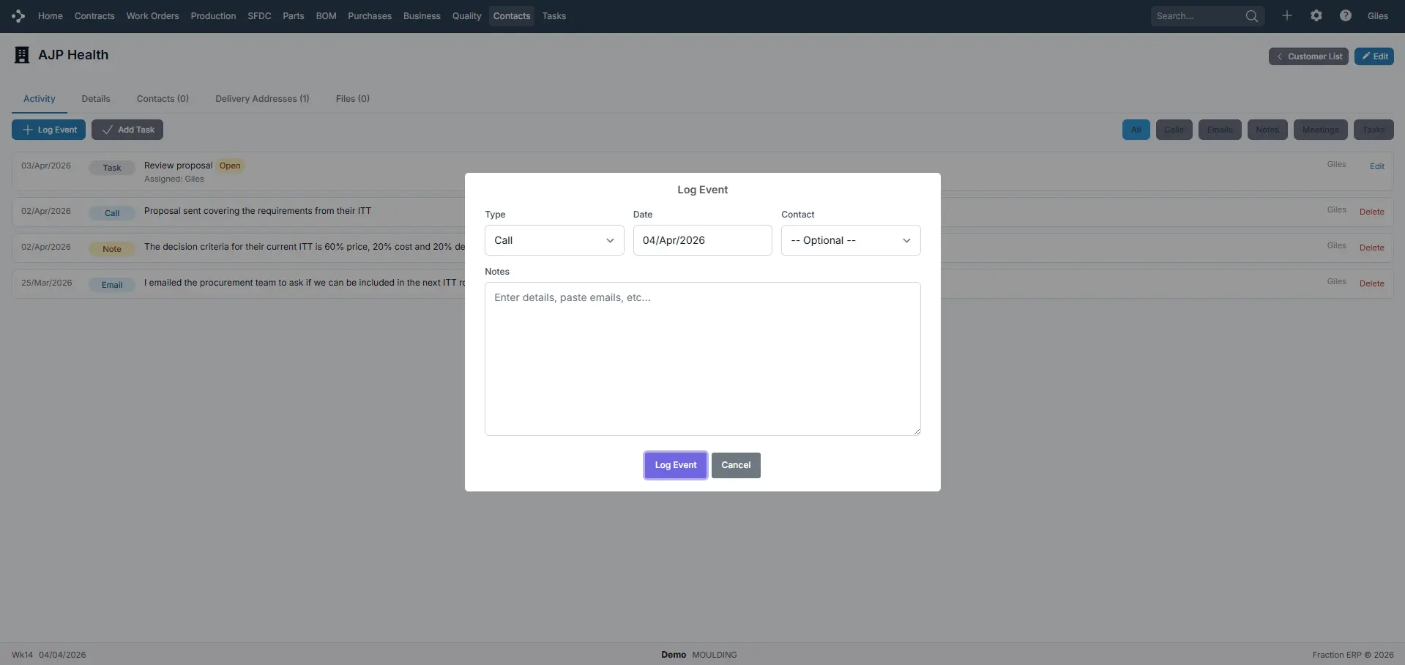Click the Date field 04/Apr/2026
The height and width of the screenshot is (665, 1405).
pyautogui.click(x=701, y=240)
